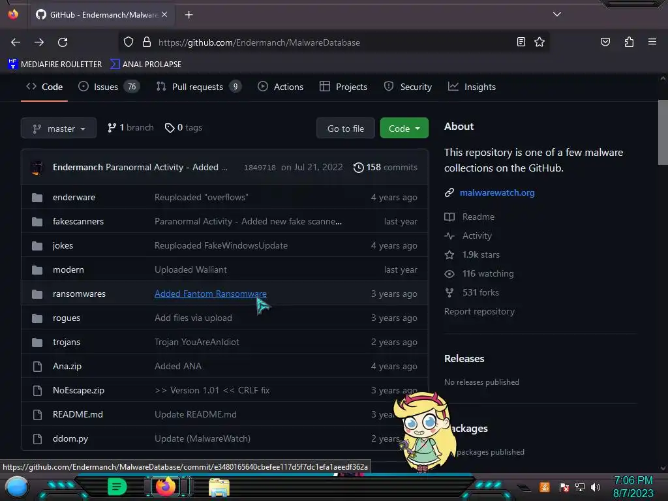View the 0 tags link
Viewport: 668px width, 501px height.
pos(183,128)
